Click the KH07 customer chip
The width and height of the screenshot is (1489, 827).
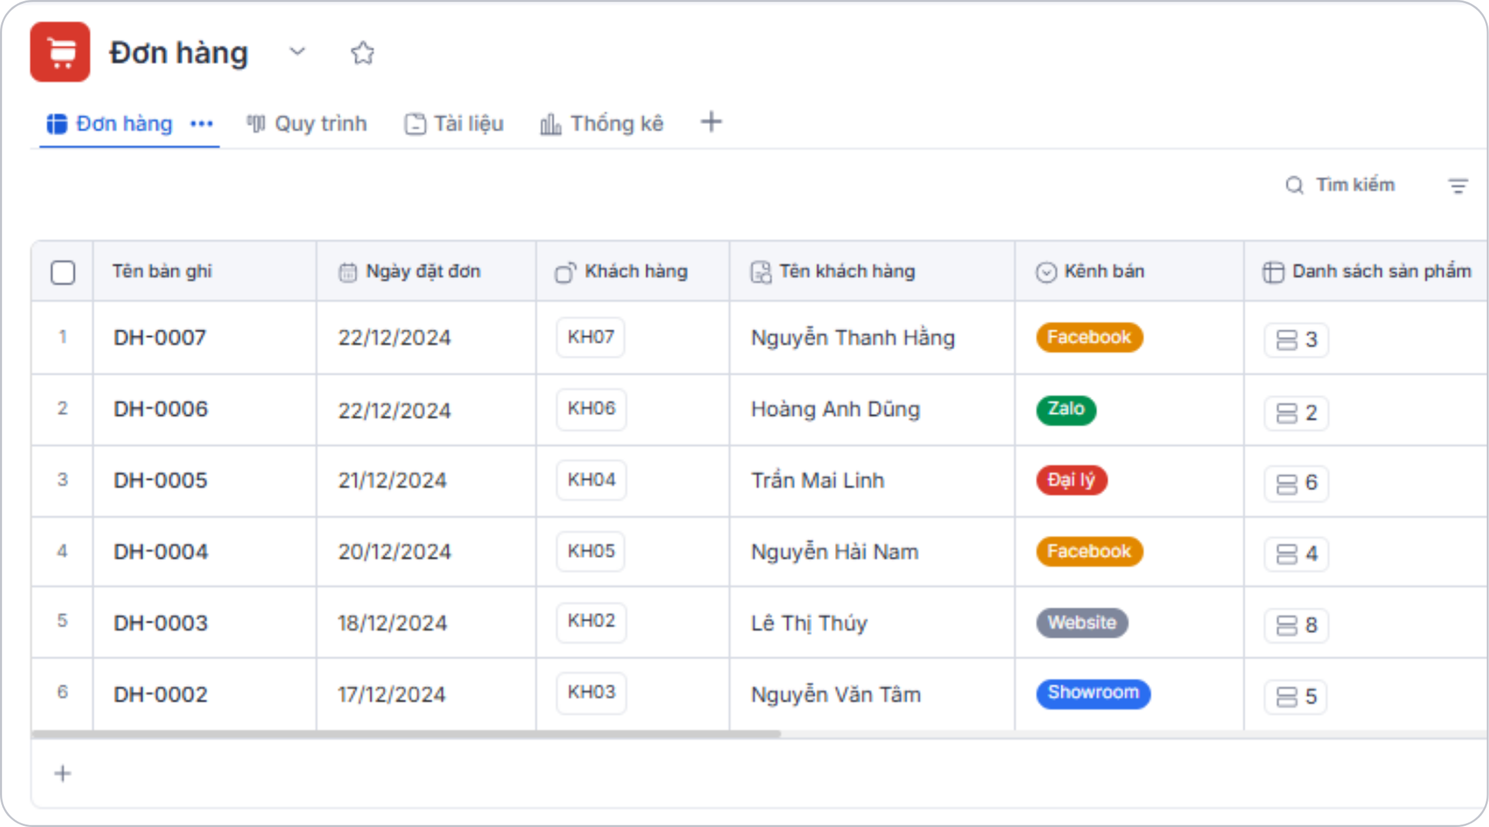pos(591,337)
